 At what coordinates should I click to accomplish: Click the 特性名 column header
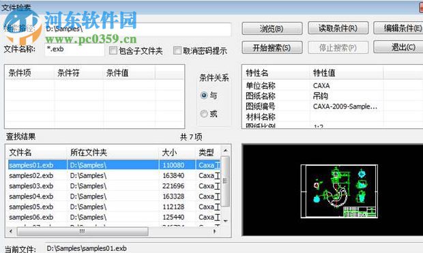tap(276, 73)
